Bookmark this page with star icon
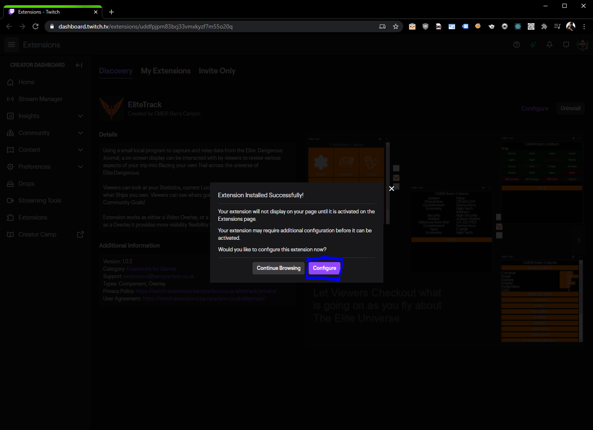 click(396, 26)
